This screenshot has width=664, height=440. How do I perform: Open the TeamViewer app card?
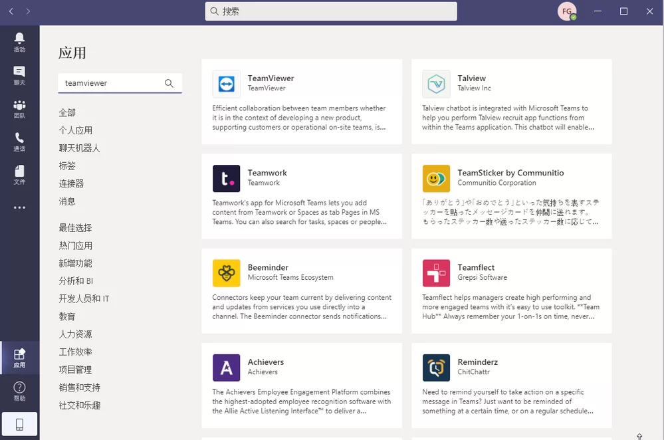coord(302,102)
